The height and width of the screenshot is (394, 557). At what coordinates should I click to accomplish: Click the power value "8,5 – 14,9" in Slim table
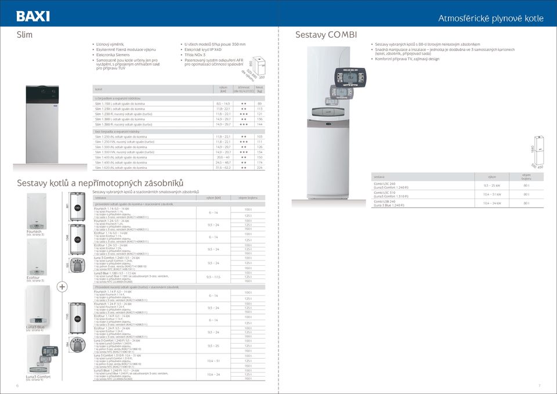(223, 104)
